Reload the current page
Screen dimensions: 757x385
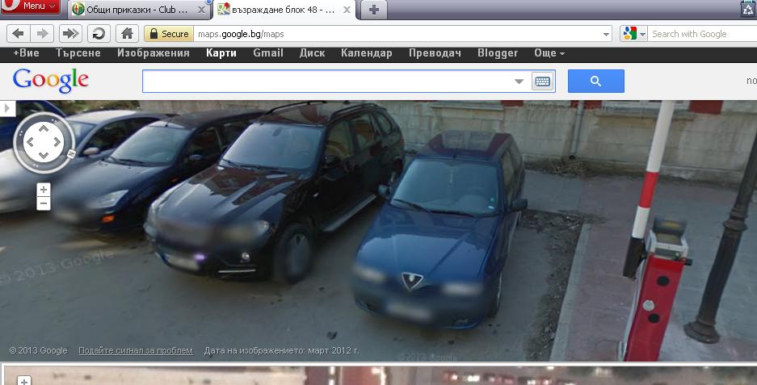(99, 34)
